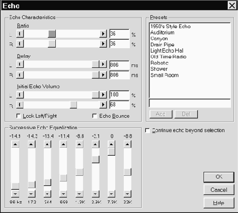Select 1950's Style Echo preset

pyautogui.click(x=171, y=27)
